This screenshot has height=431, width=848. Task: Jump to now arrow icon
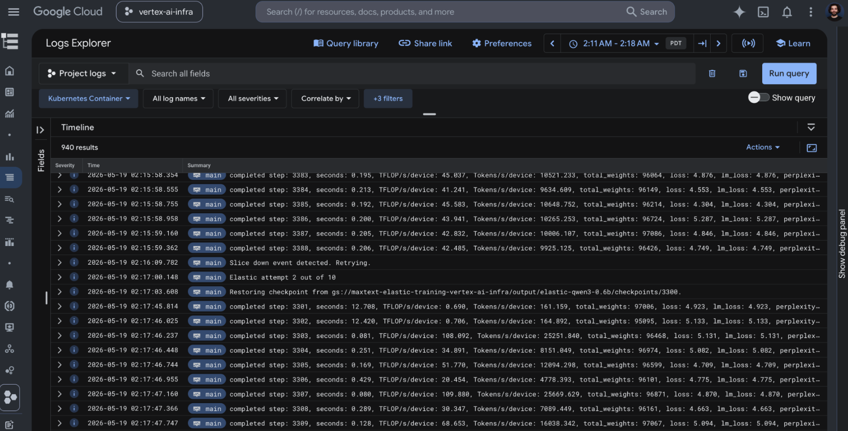click(x=702, y=43)
